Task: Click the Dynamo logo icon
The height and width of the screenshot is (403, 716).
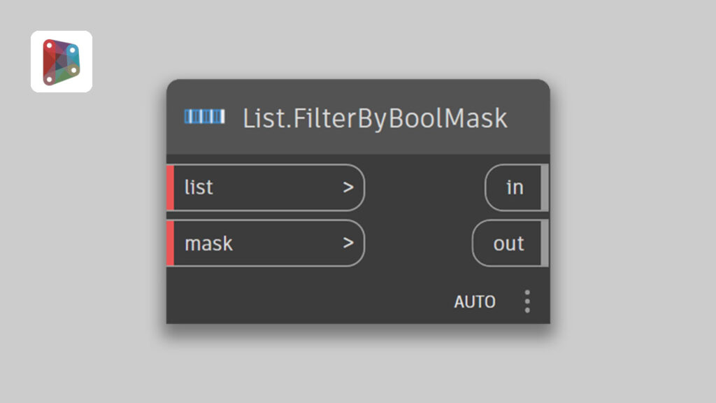Action: [x=62, y=62]
